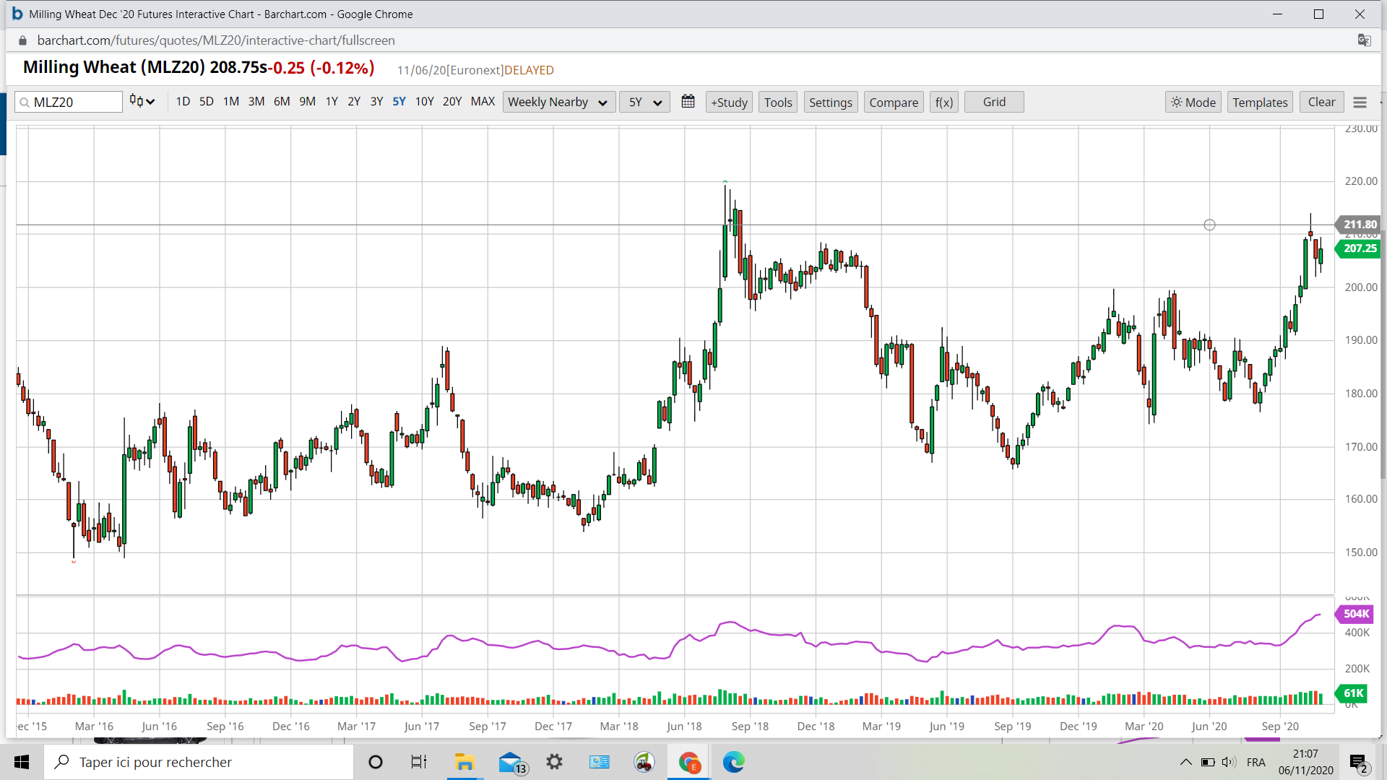Open Windows Settings gear in taskbar
The image size is (1387, 780).
554,762
